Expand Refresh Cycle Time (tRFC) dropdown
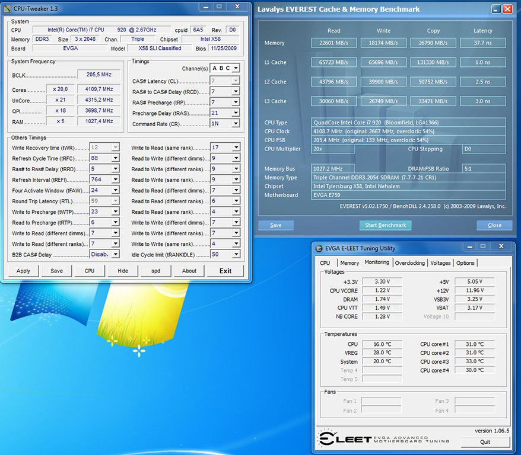The width and height of the screenshot is (521, 455). point(115,158)
